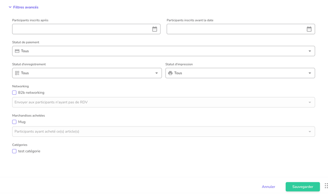Open calendar for Participants inscrits après
This screenshot has height=194, width=328.
coord(155,29)
